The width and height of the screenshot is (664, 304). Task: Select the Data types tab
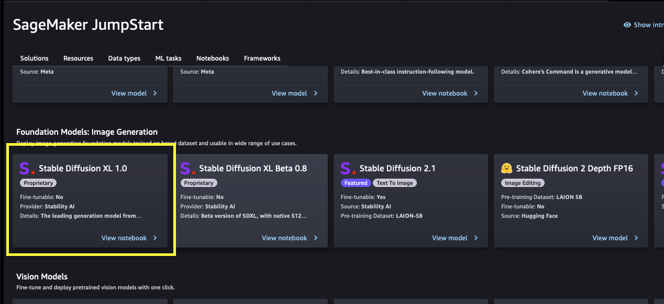pyautogui.click(x=124, y=59)
